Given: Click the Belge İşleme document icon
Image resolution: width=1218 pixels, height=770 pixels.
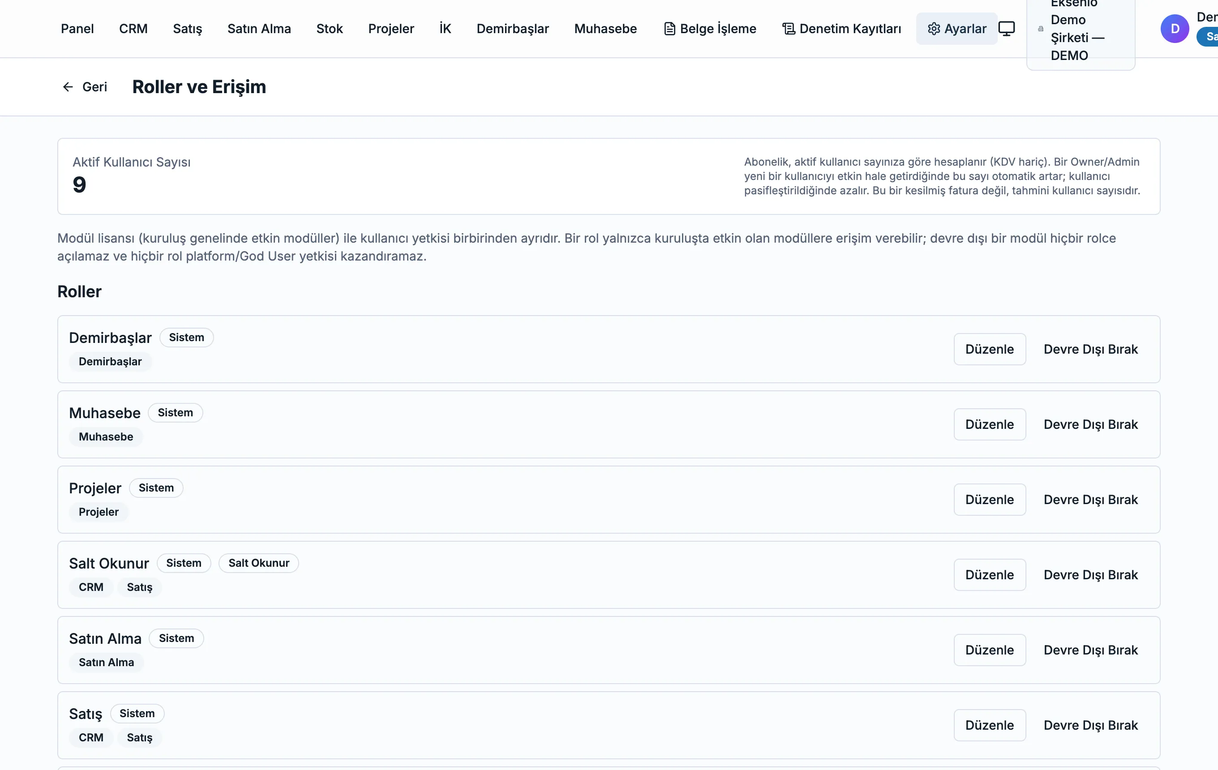Looking at the screenshot, I should point(669,29).
